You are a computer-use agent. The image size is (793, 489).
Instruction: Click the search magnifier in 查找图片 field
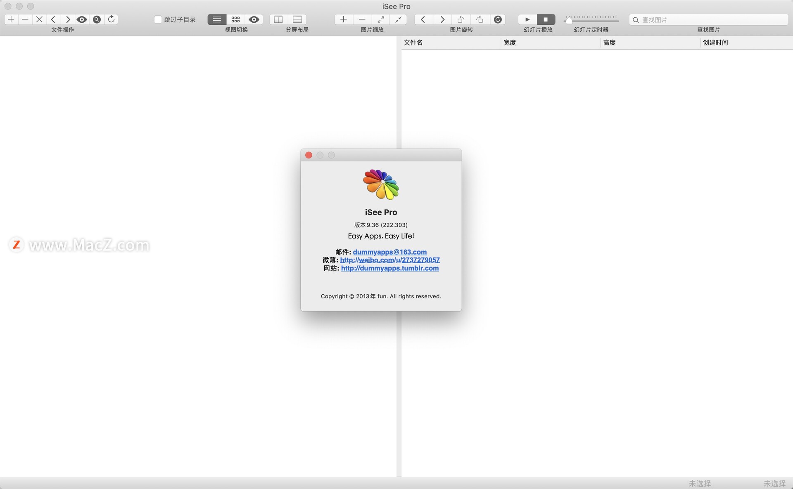point(636,20)
